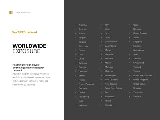Click the French Polynesia list entry
This screenshot has width=160, height=120.
[x=86, y=84]
